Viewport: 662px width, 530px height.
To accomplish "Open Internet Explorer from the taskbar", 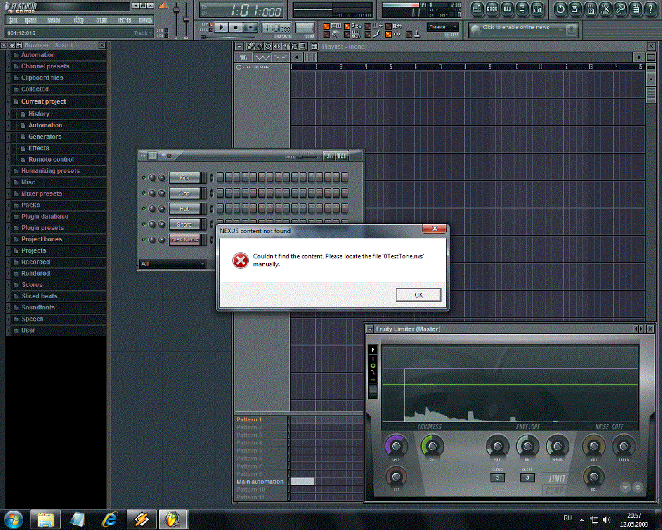I will pos(109,519).
